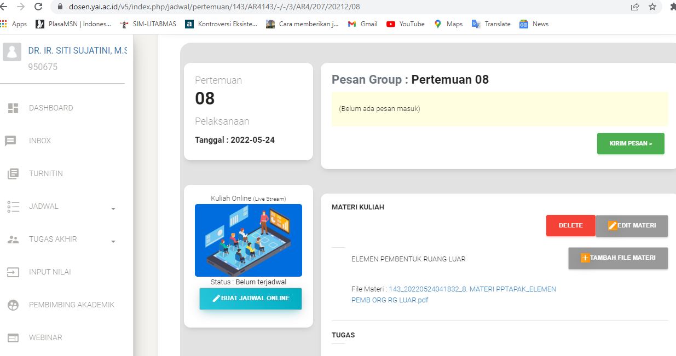Open Kontroversi Eksiste... bookmark
The image size is (676, 356).
point(221,24)
